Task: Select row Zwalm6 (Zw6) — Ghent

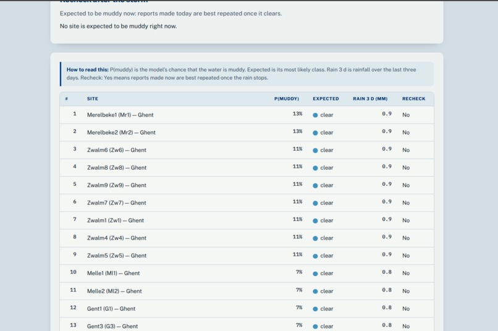Action: coord(247,150)
